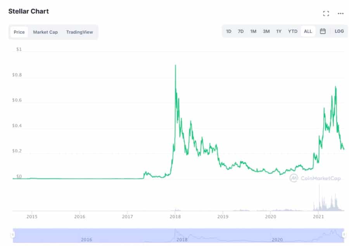Switch to the Market Cap tab

tap(45, 32)
